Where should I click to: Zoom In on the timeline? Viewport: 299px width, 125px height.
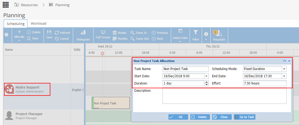(138, 33)
